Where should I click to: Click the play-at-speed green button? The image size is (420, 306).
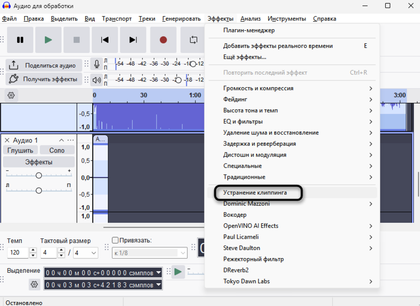click(178, 272)
